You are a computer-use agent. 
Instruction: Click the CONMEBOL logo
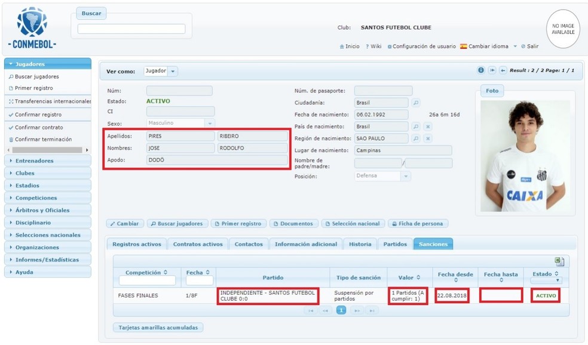[32, 28]
